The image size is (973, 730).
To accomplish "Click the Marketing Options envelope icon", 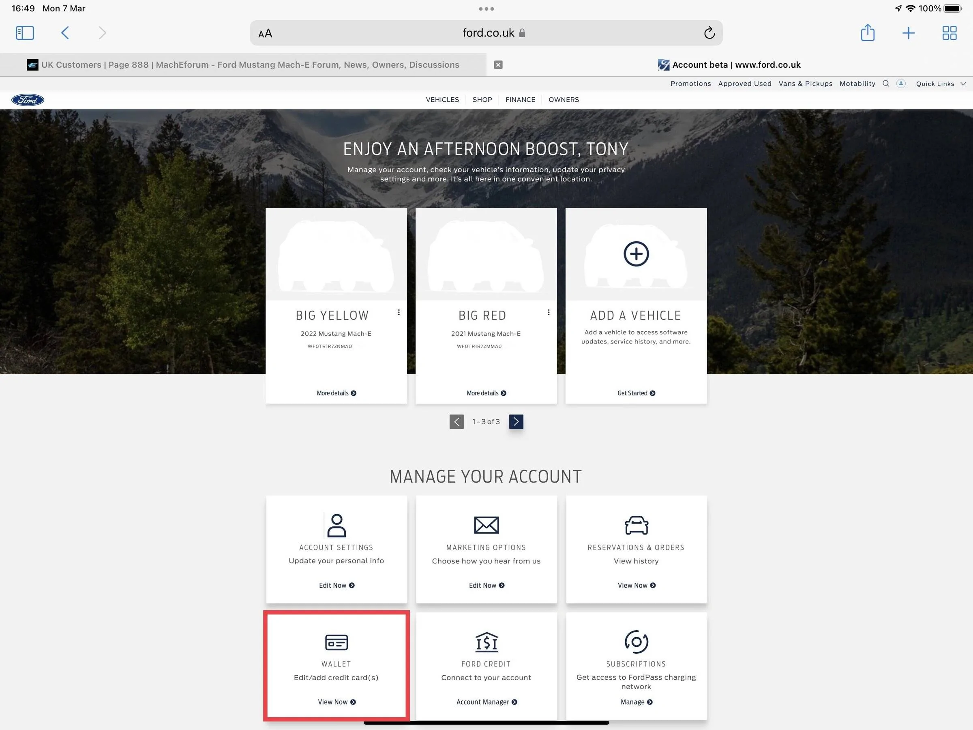I will (x=486, y=525).
